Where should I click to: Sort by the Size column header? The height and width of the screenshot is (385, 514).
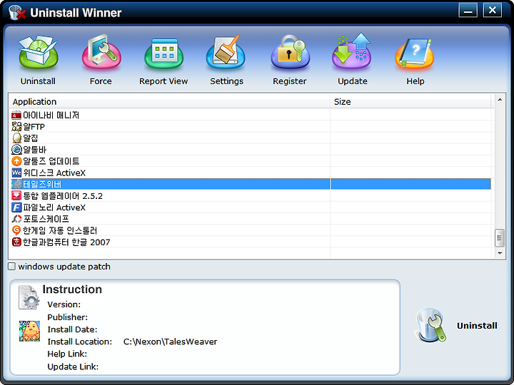pyautogui.click(x=411, y=102)
